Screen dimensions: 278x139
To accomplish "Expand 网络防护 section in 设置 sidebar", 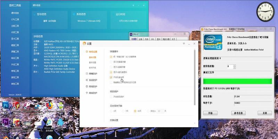I will click(x=91, y=87).
